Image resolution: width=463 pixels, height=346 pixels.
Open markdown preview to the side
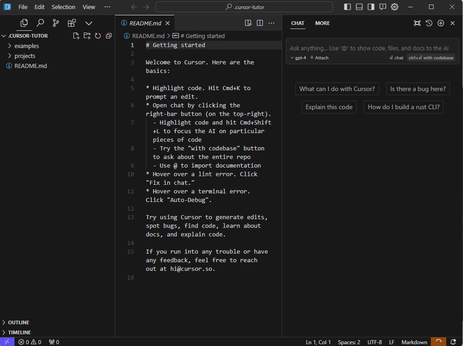248,23
